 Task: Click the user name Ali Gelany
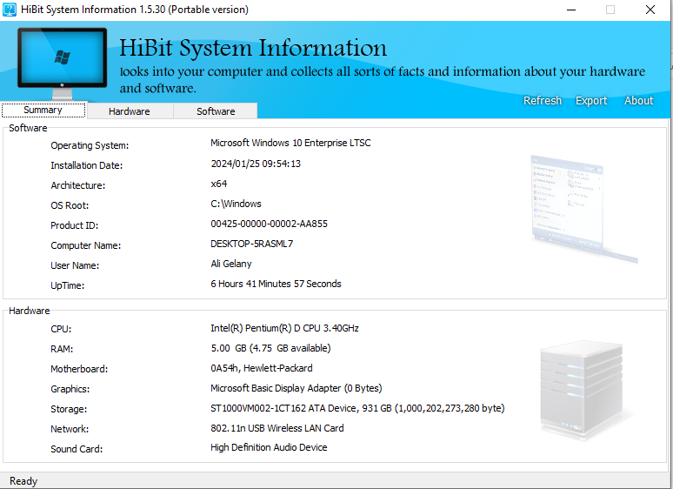231,264
